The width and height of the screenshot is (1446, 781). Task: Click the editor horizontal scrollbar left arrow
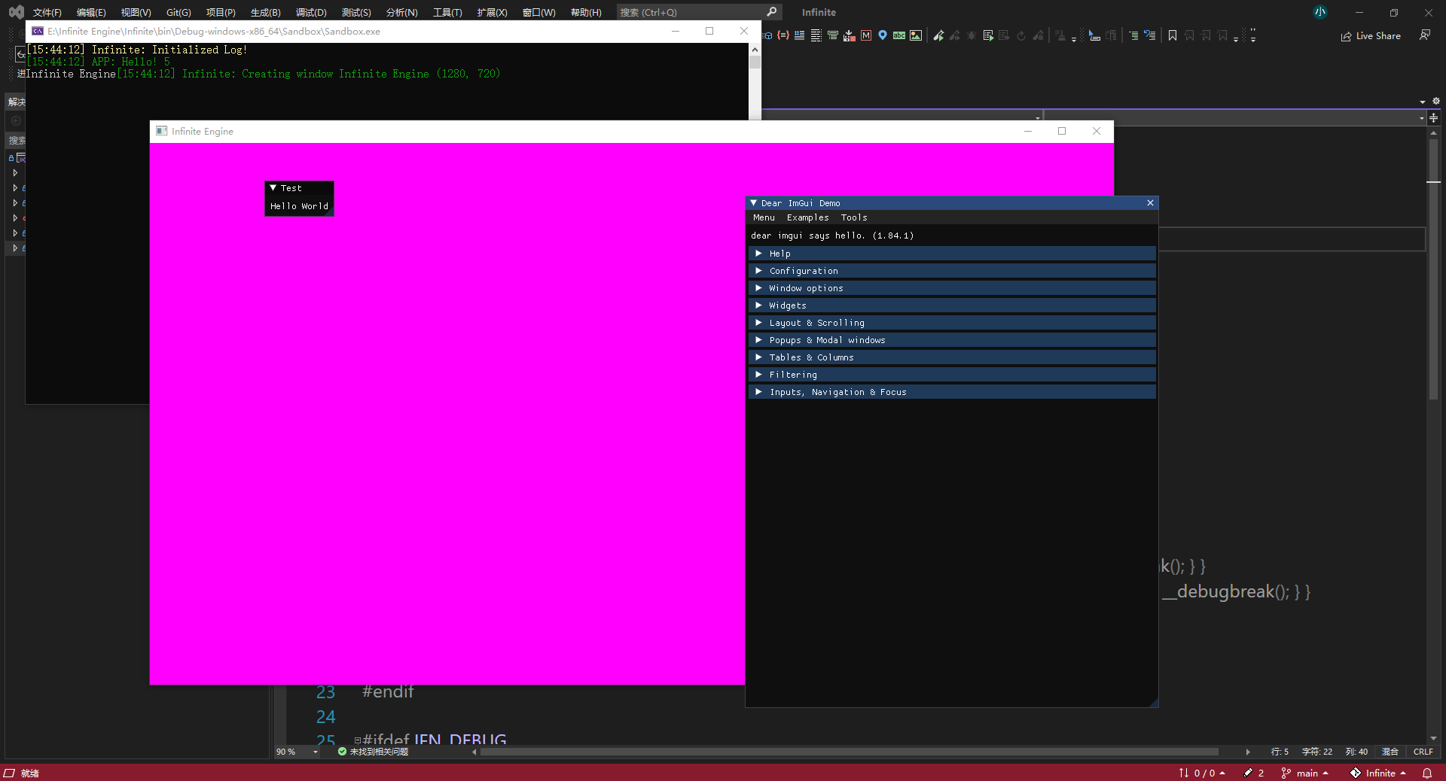[x=474, y=752]
